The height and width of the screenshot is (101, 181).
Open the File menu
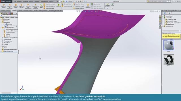[x=15, y=1]
